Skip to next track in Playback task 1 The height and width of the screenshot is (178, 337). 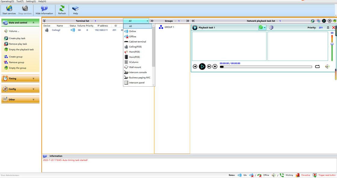coord(209,67)
